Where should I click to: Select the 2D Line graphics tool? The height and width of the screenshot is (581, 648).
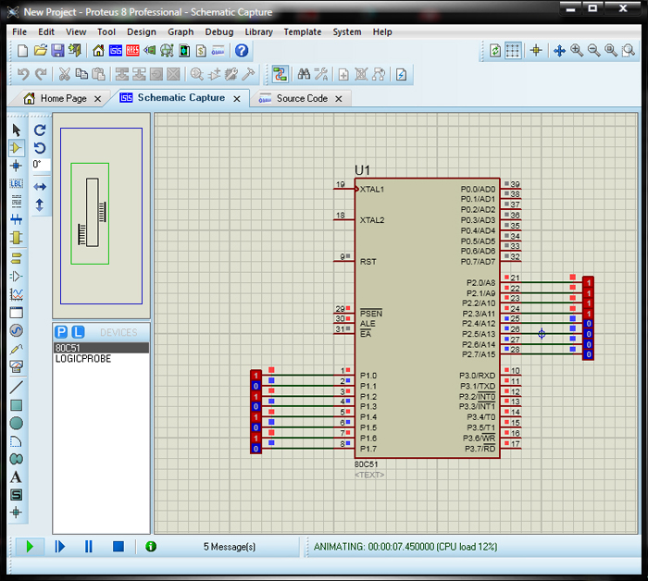pyautogui.click(x=16, y=388)
